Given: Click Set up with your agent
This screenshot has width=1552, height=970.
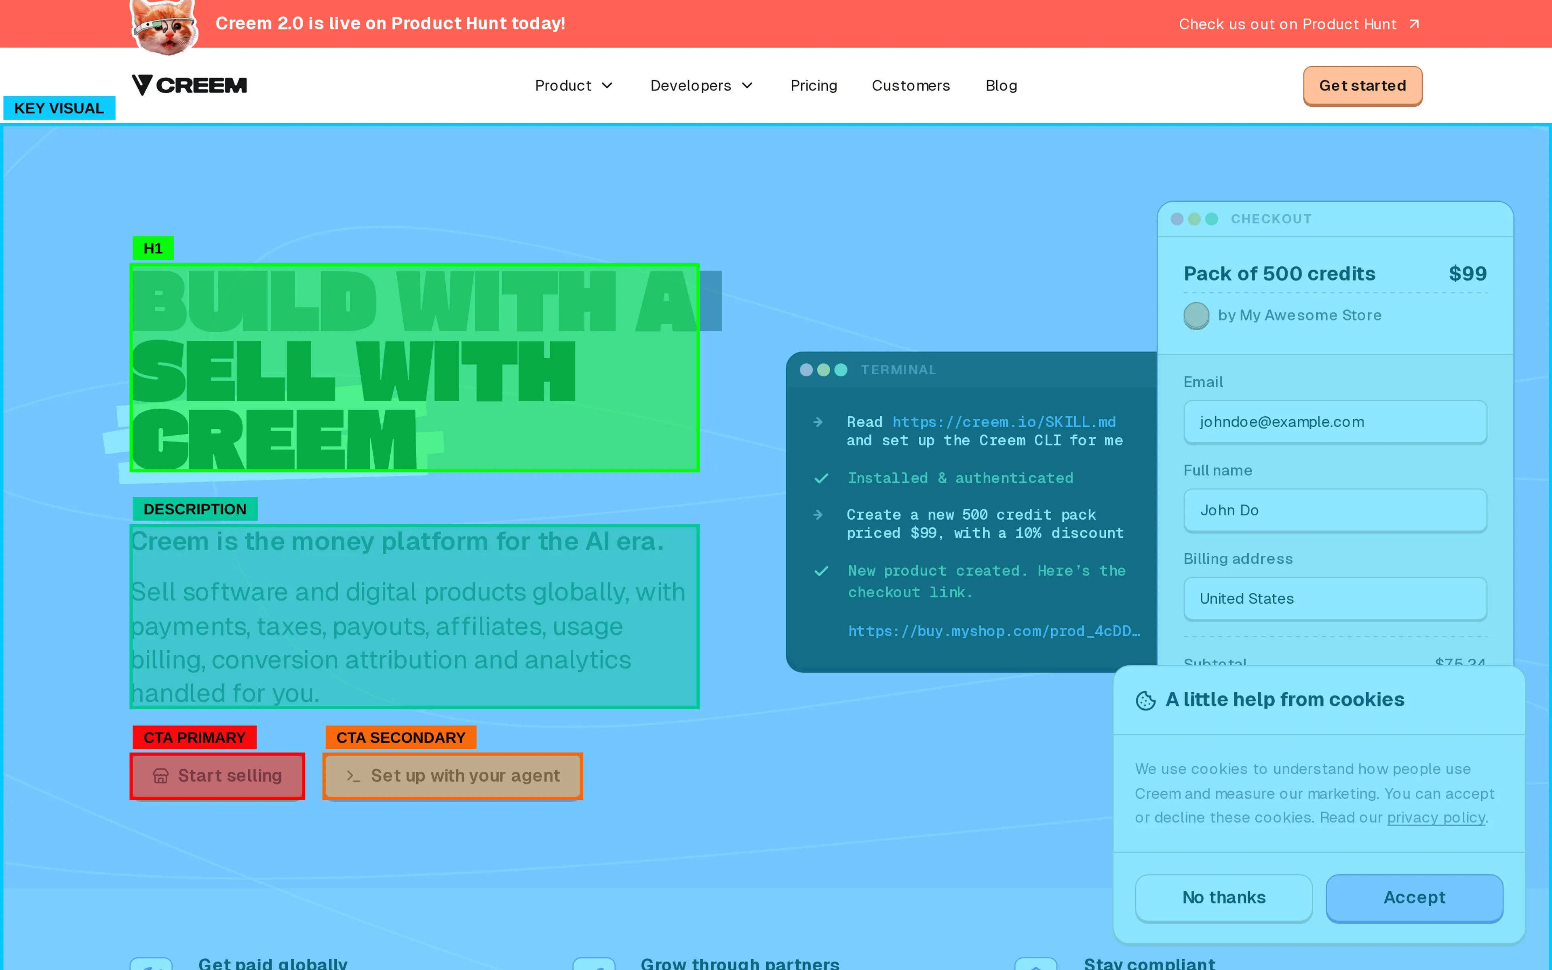Looking at the screenshot, I should [453, 776].
